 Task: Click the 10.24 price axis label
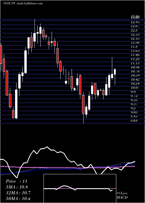click(135, 84)
